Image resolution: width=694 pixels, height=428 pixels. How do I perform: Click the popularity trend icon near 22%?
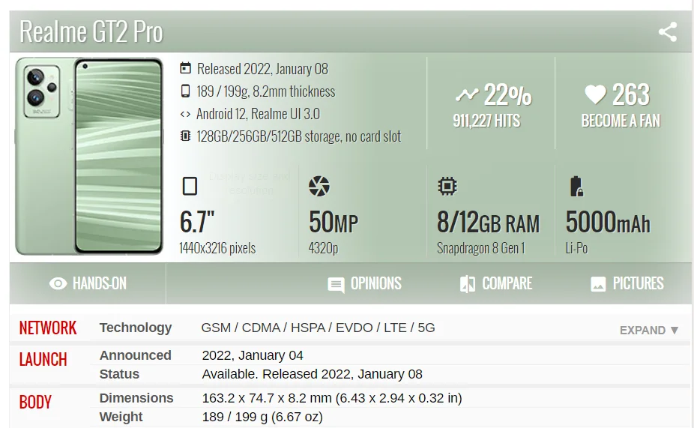pyautogui.click(x=467, y=94)
